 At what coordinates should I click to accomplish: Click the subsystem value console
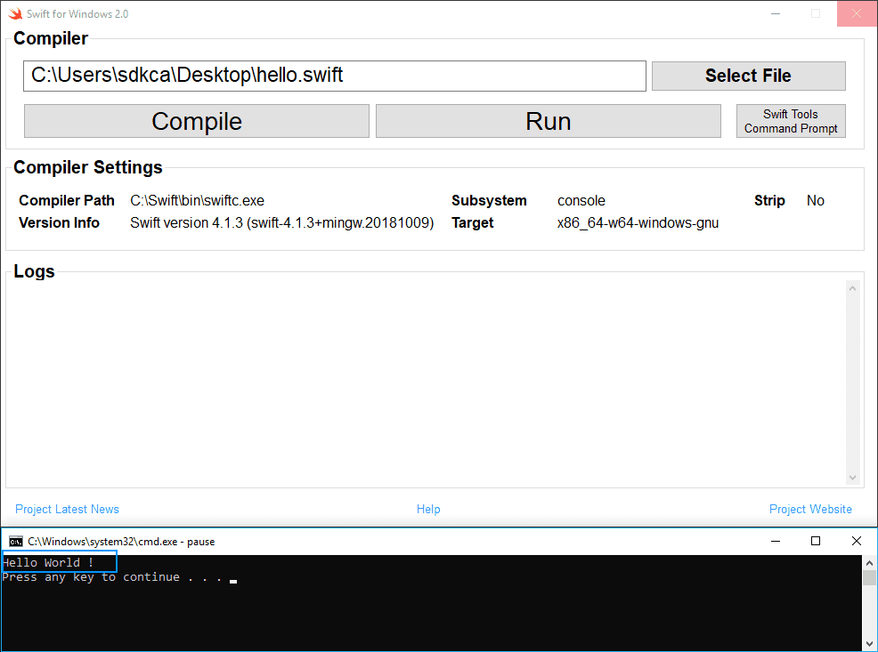click(581, 201)
